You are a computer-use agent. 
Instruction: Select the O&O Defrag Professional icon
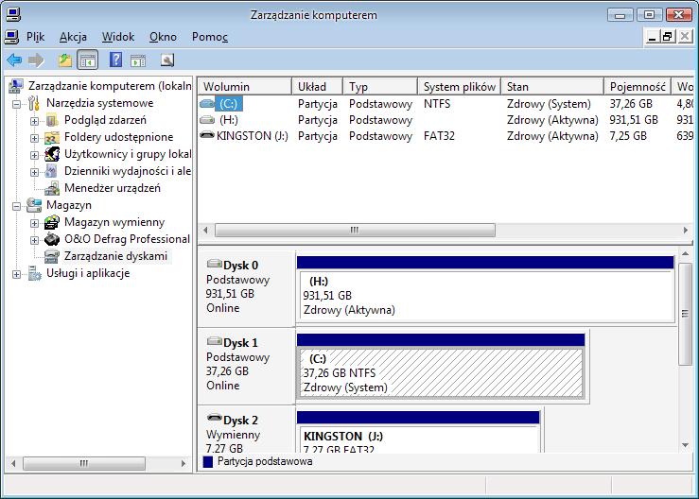[x=52, y=239]
